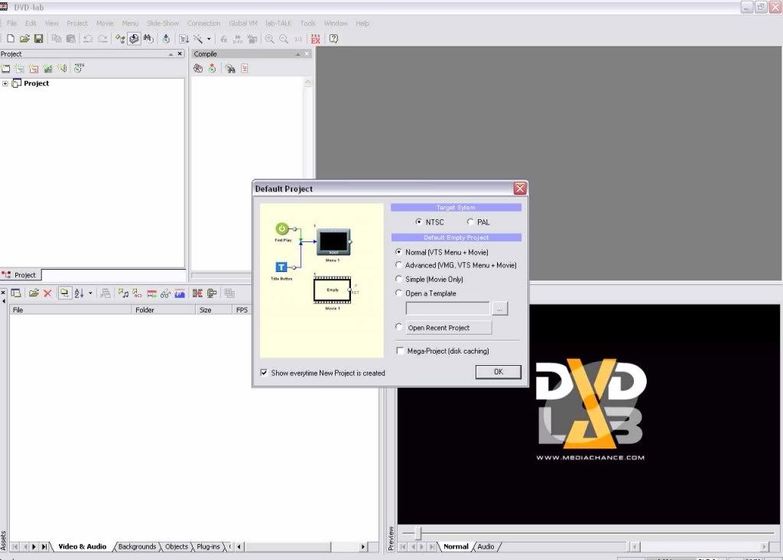
Task: Enable Mega-Project (disk caching) checkbox
Action: (400, 351)
